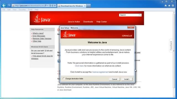Click the Cancel button in Java Setup
The width and height of the screenshot is (177, 99).
[114, 79]
